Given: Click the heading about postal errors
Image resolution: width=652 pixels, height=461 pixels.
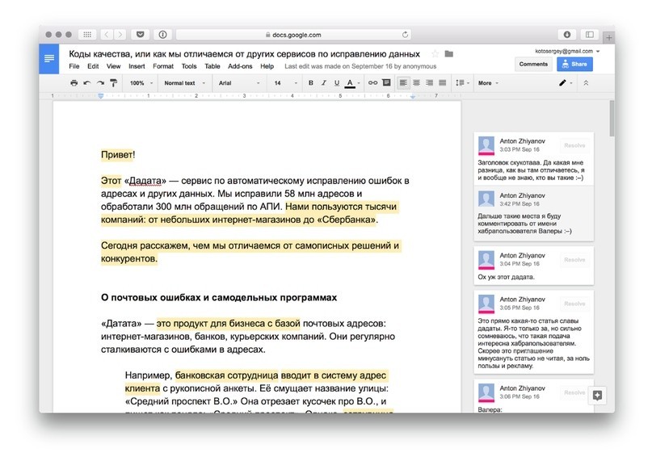Looking at the screenshot, I should click(x=219, y=298).
